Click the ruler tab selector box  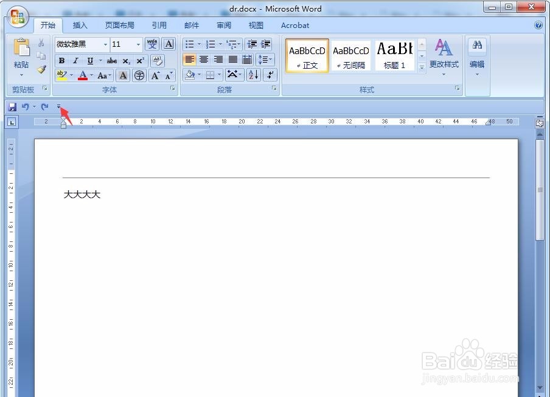tap(12, 122)
